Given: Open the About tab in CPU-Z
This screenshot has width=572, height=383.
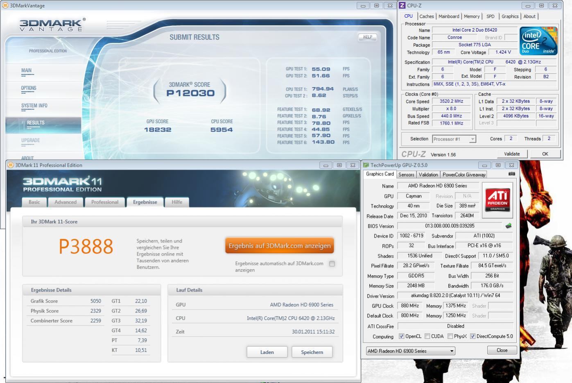Looking at the screenshot, I should (529, 16).
